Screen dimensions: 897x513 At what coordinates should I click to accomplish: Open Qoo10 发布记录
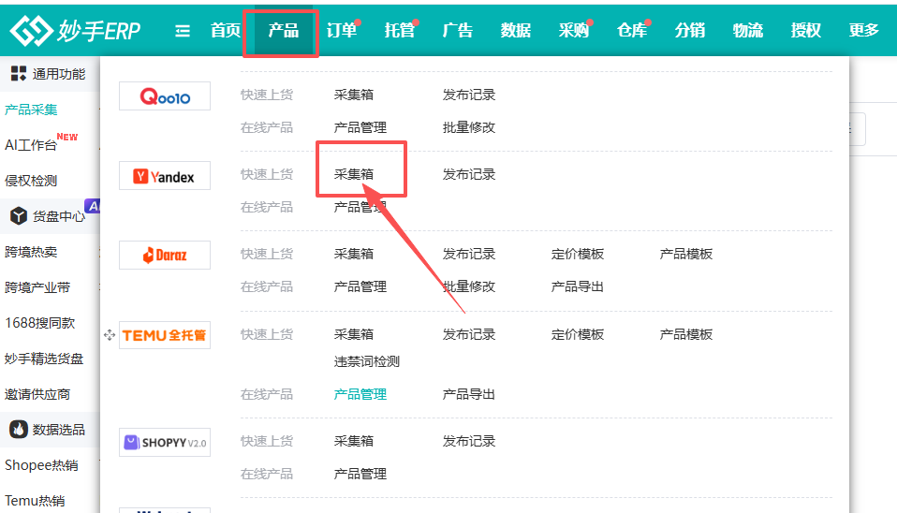tap(469, 95)
